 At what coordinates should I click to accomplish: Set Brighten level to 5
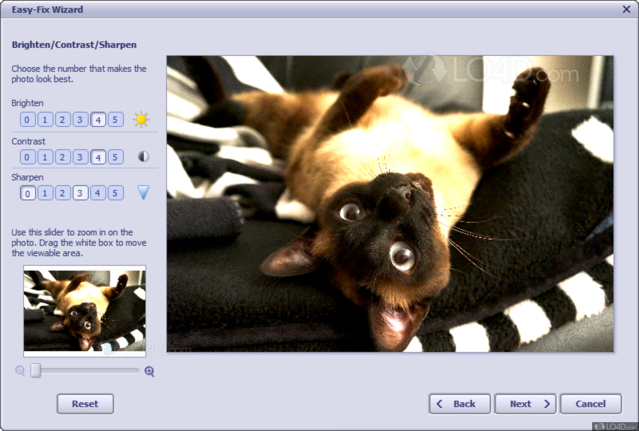pos(115,119)
